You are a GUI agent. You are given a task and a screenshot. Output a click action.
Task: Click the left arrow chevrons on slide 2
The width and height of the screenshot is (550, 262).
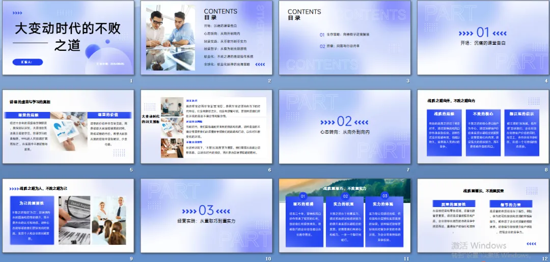tap(260, 65)
